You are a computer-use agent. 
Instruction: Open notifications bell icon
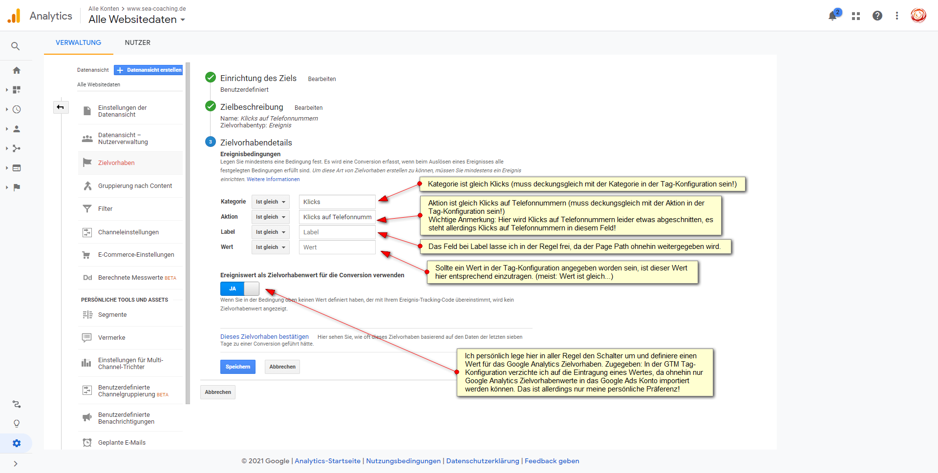(x=832, y=16)
